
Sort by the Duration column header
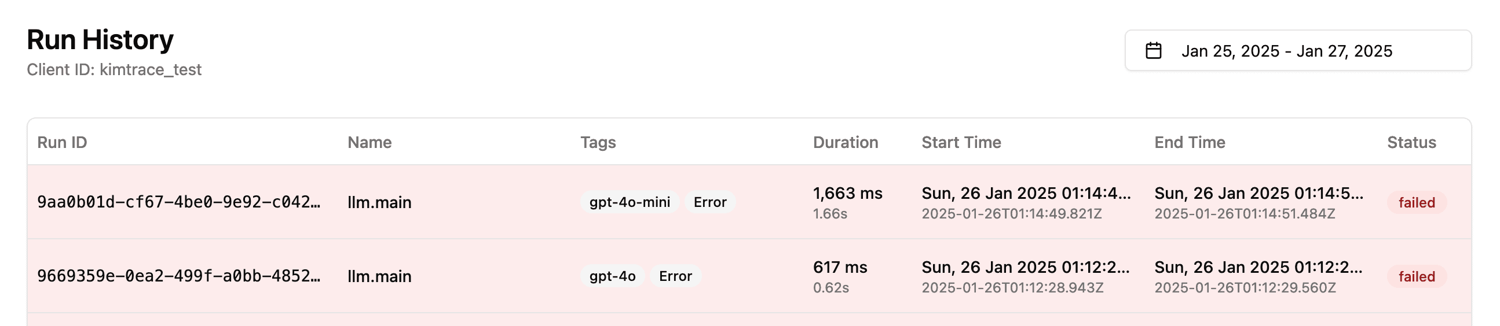[846, 142]
